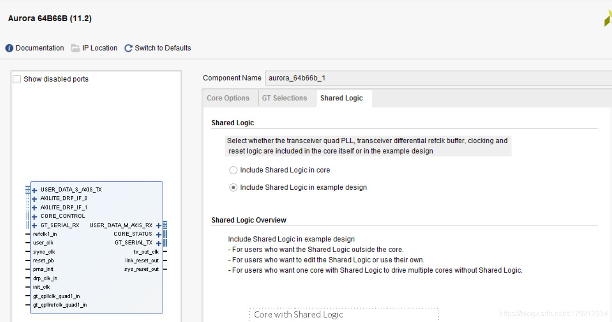Expand CORE_STATUS interface port
Screen dimensions: 612x322
click(159, 234)
